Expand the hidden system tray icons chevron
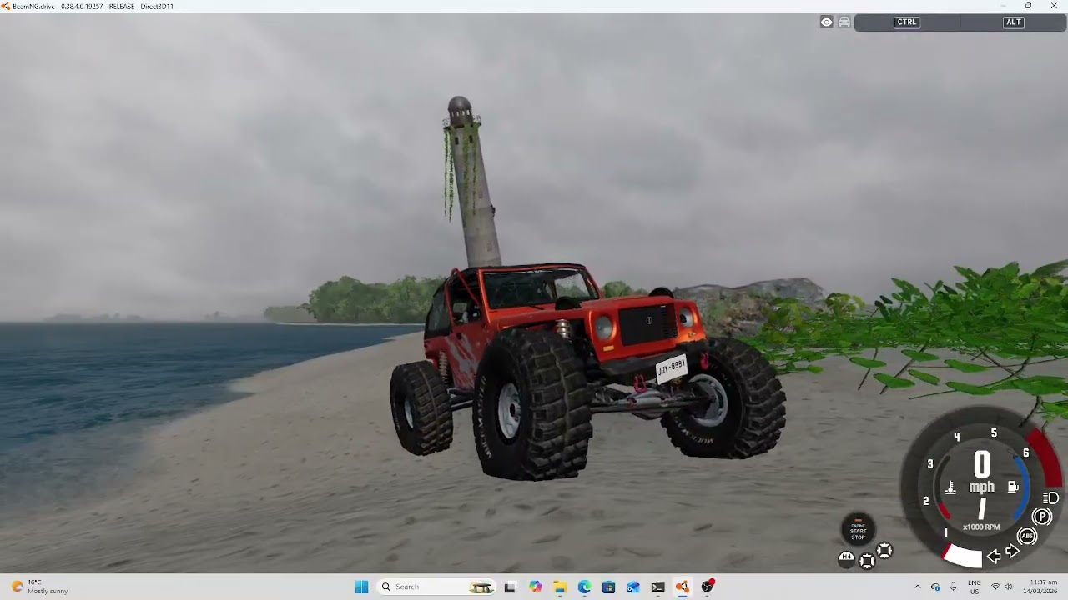 918,587
